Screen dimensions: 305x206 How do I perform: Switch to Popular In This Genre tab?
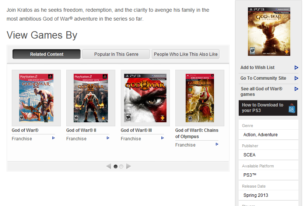(116, 54)
